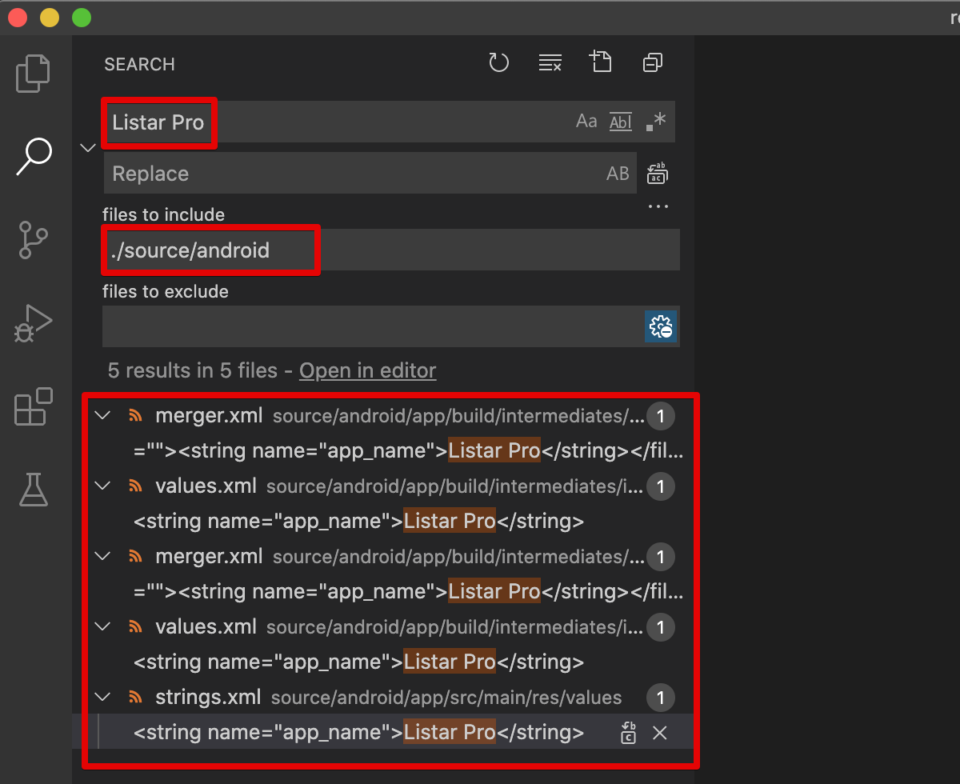Viewport: 960px width, 784px height.
Task: Refresh the search results
Action: tap(499, 62)
